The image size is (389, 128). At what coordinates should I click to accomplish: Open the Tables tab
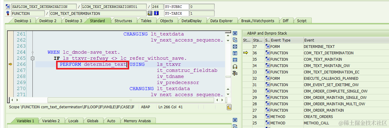146,21
